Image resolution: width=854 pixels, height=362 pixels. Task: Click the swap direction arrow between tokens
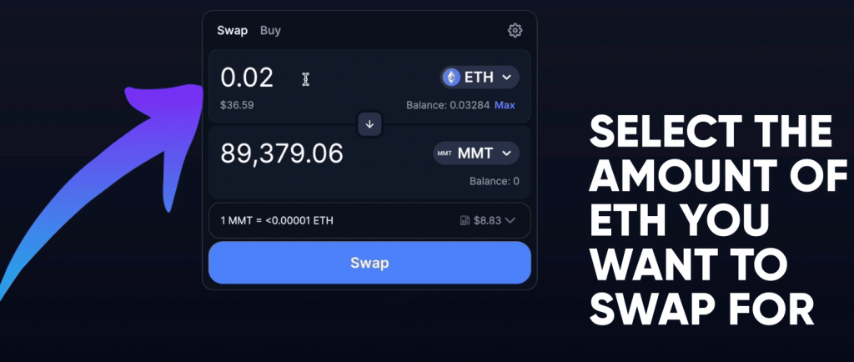369,124
